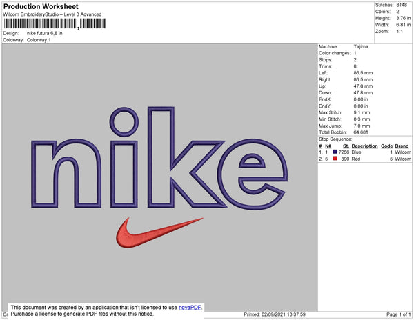The width and height of the screenshot is (414, 320).
Task: Click the barcode under the worksheet title
Action: click(55, 23)
